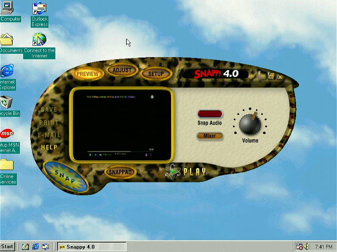Click Show Desktop quick launch icon

coord(25,247)
